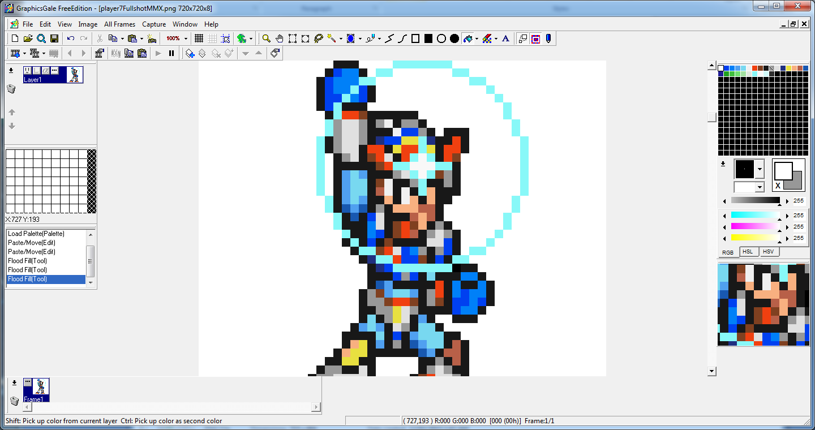
Task: Open layer properties icon at toolbar end
Action: 275,53
